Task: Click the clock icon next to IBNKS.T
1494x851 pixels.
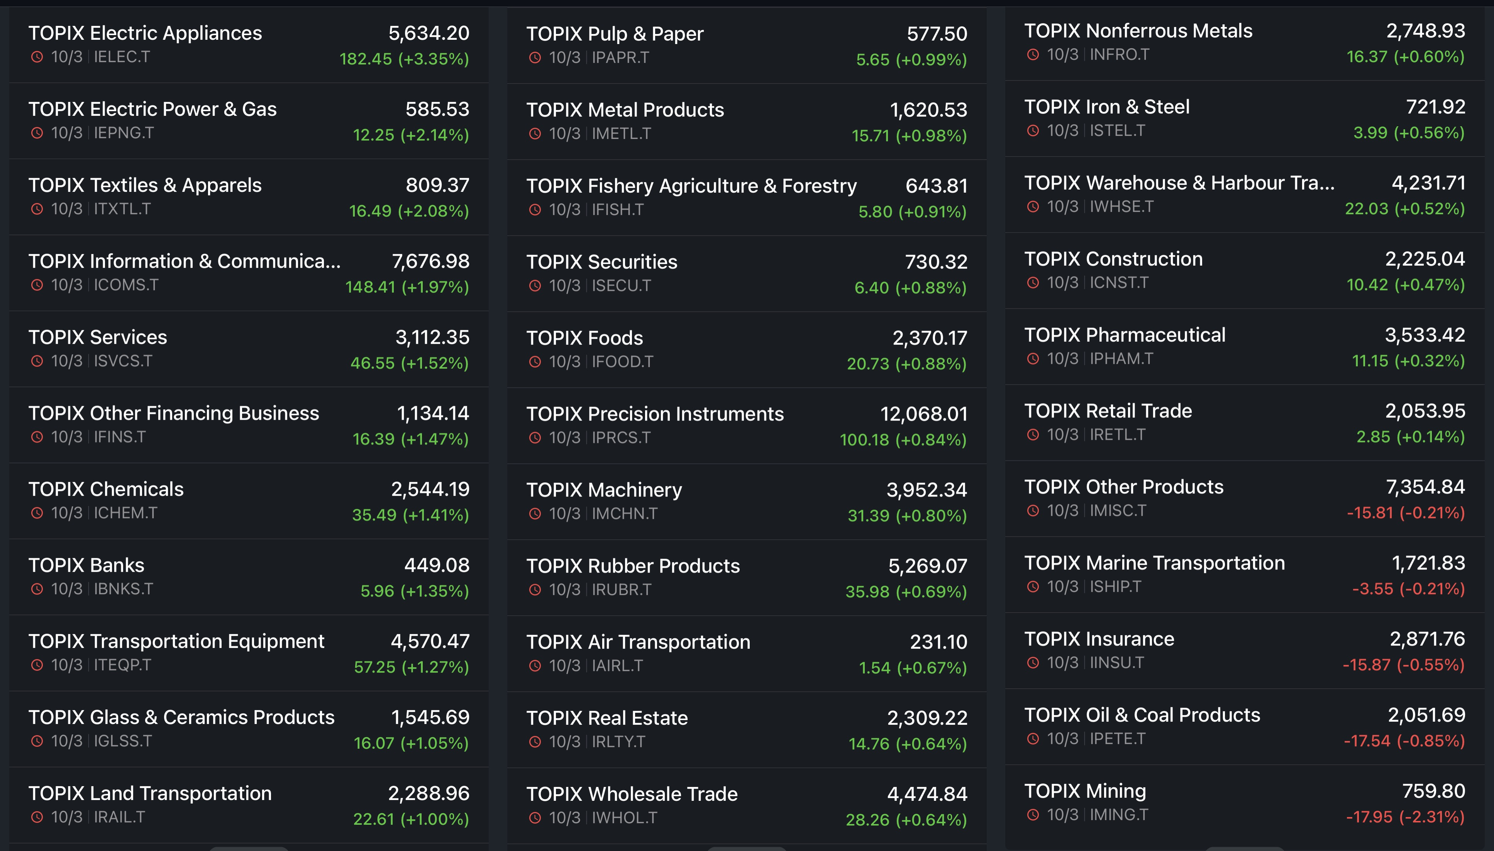Action: point(37,588)
